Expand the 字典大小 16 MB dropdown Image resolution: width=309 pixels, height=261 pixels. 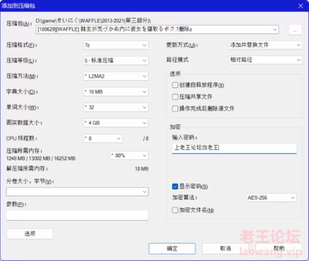point(116,92)
